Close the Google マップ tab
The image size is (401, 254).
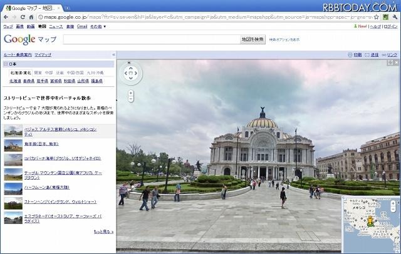(x=58, y=8)
